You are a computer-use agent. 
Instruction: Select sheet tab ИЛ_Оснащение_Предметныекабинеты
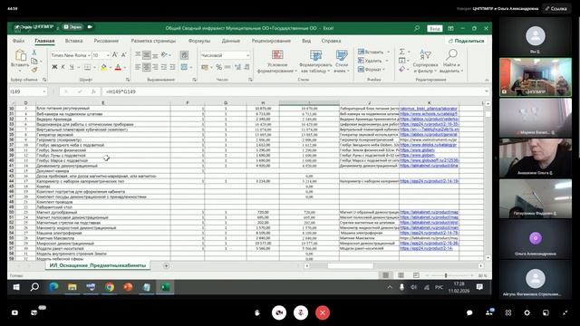click(x=98, y=265)
